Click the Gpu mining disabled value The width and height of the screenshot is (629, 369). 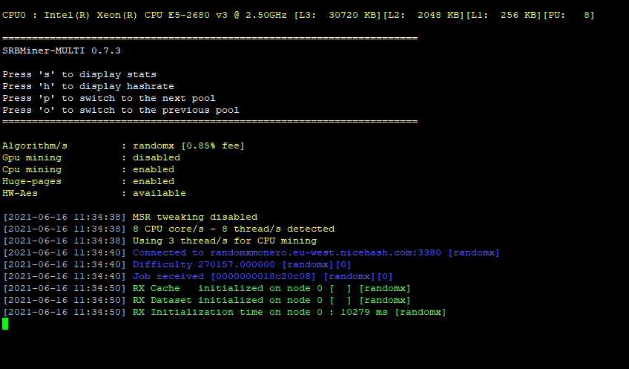click(157, 157)
